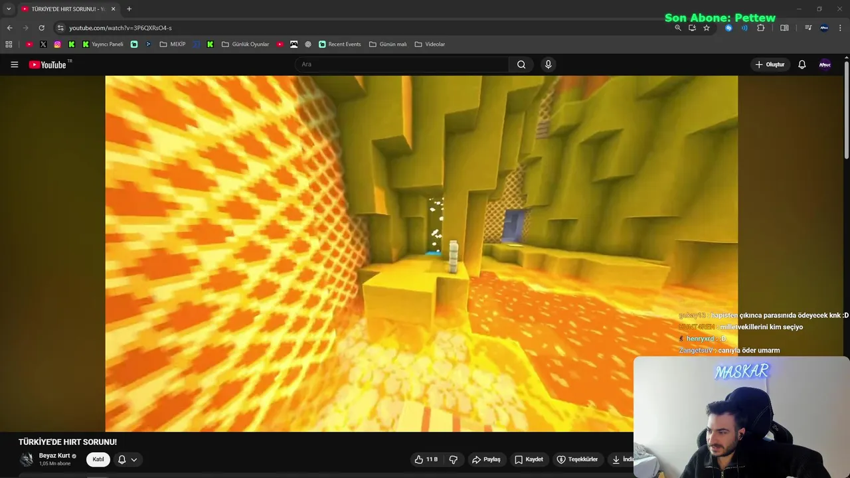Image resolution: width=850 pixels, height=478 pixels.
Task: Open the reading mode side panel icon
Action: [x=784, y=28]
